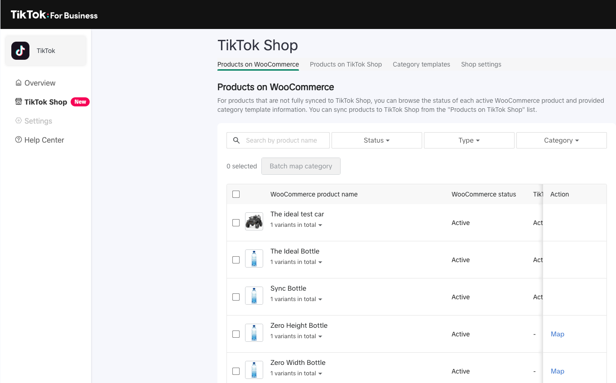
Task: Click the TikTok Shop store icon
Action: click(x=19, y=102)
